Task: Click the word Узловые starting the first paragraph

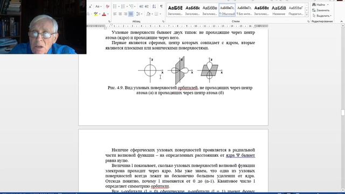Action: pyautogui.click(x=120, y=32)
